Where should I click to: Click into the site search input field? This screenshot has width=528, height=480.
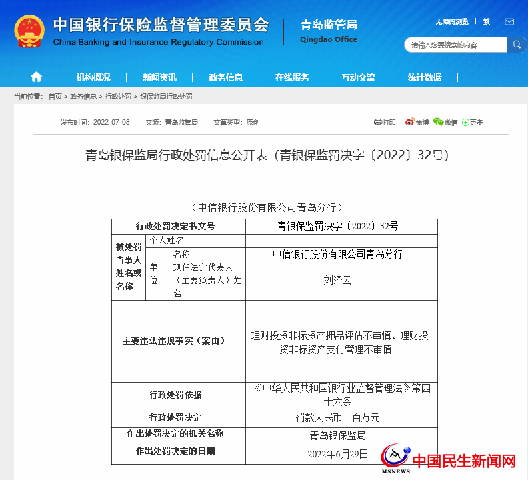pyautogui.click(x=456, y=45)
